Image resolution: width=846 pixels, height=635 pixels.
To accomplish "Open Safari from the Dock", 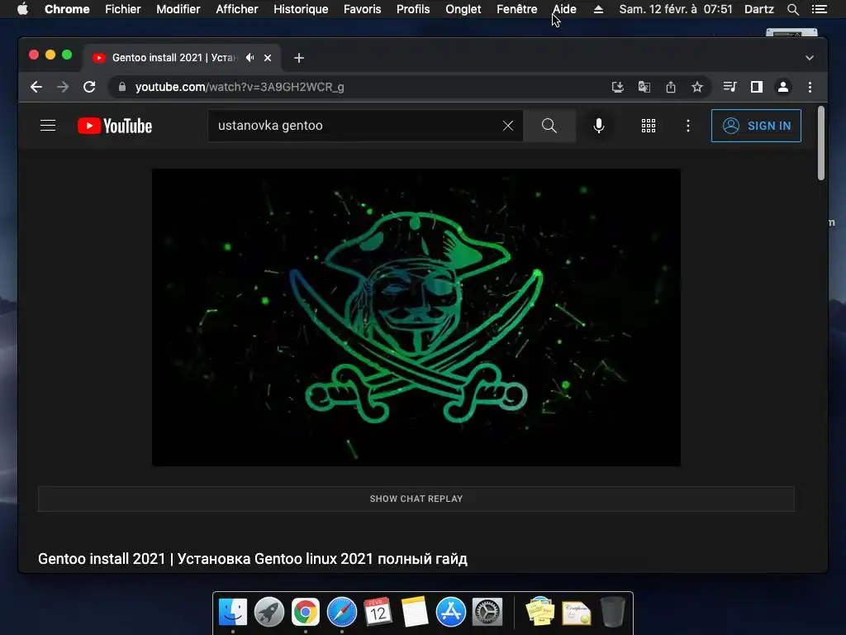I will tap(341, 612).
